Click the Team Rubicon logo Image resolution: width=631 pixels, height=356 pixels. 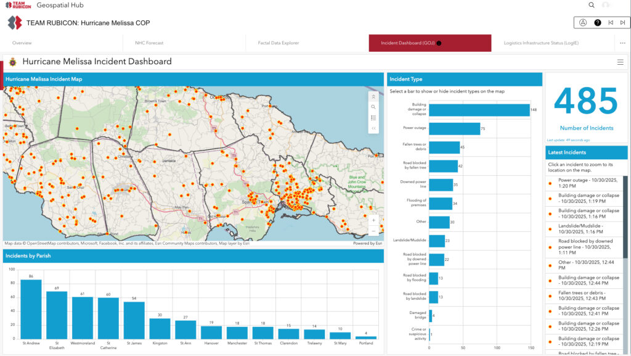tap(16, 5)
